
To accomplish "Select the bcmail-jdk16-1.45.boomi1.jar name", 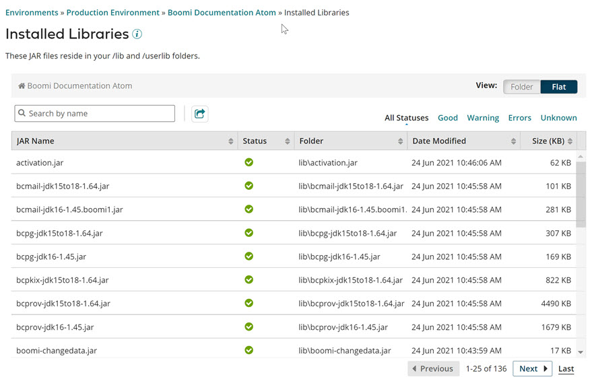I will [69, 209].
